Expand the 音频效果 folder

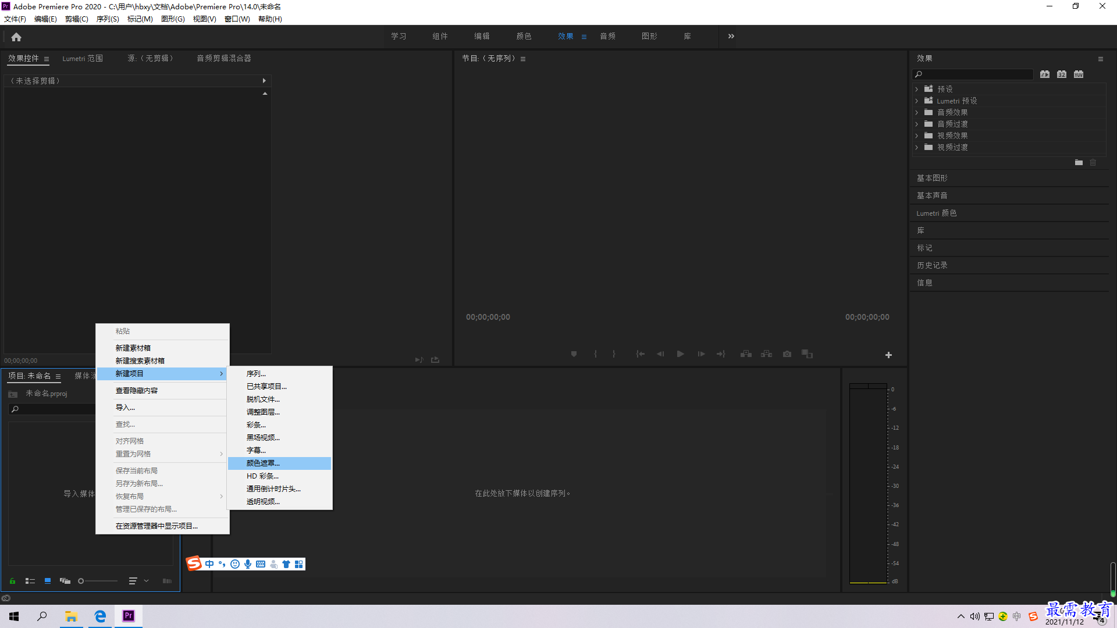point(916,112)
